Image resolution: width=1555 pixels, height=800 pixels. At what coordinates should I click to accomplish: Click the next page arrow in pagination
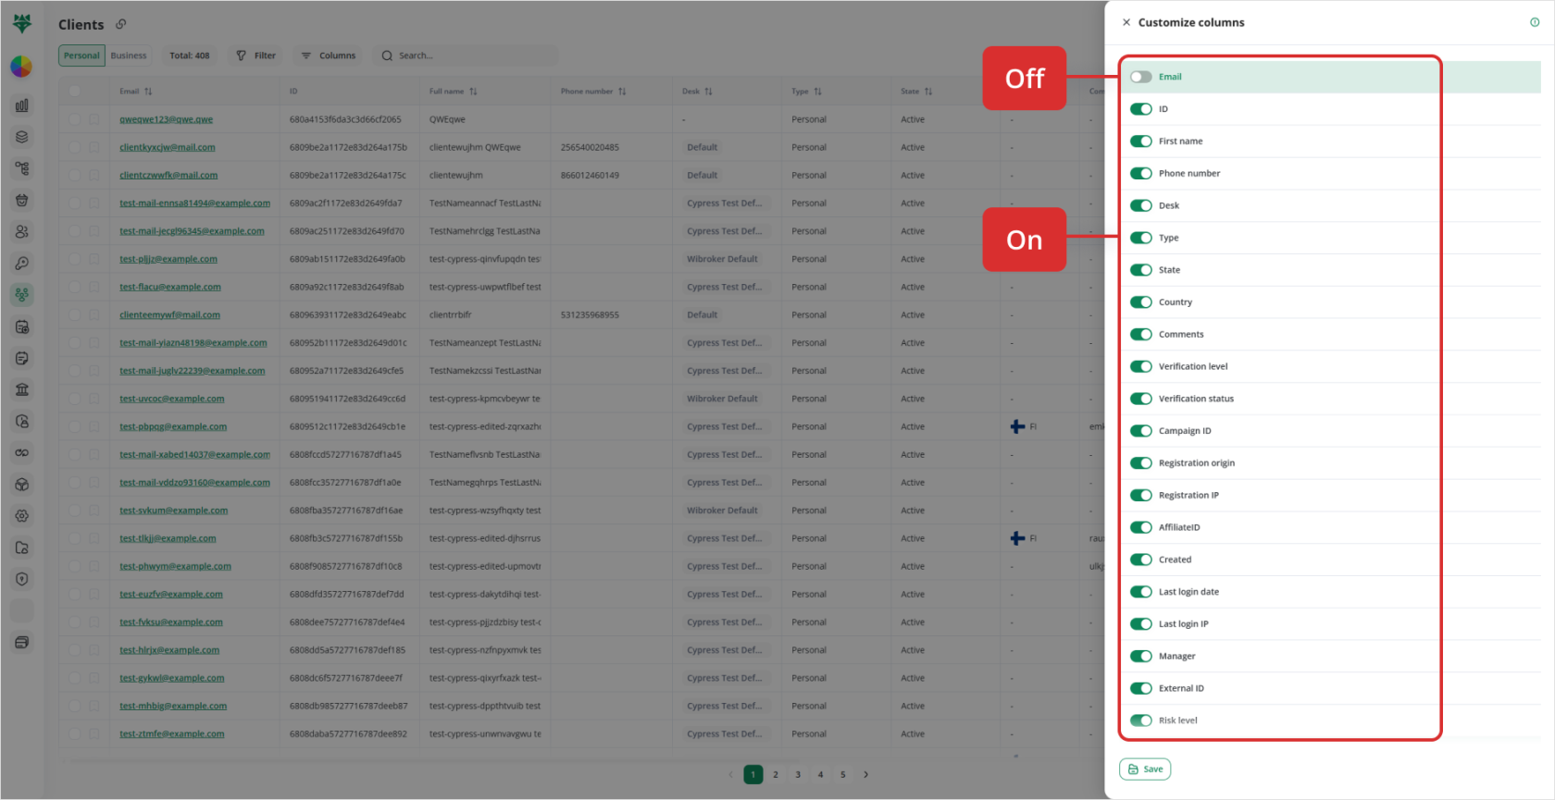tap(866, 775)
